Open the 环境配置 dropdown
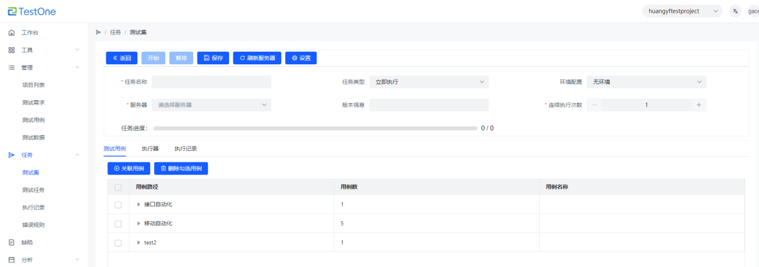This screenshot has width=759, height=267. point(646,82)
